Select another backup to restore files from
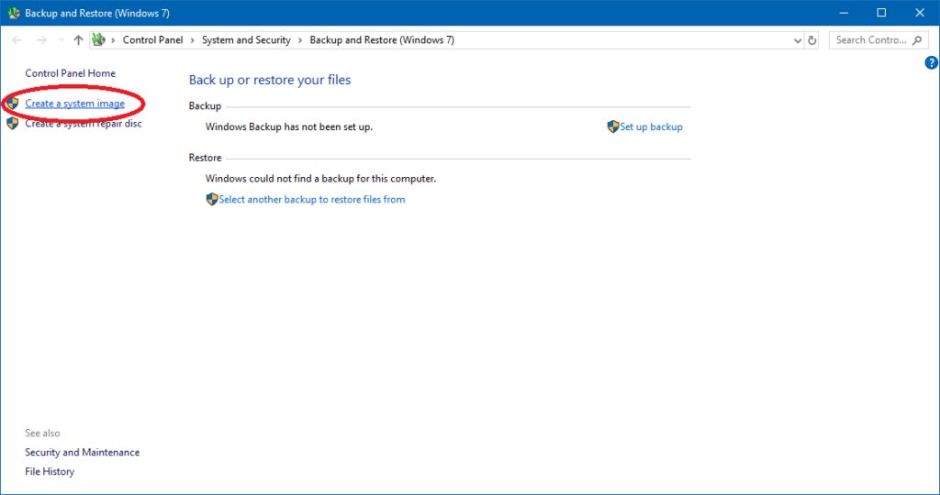 tap(311, 199)
